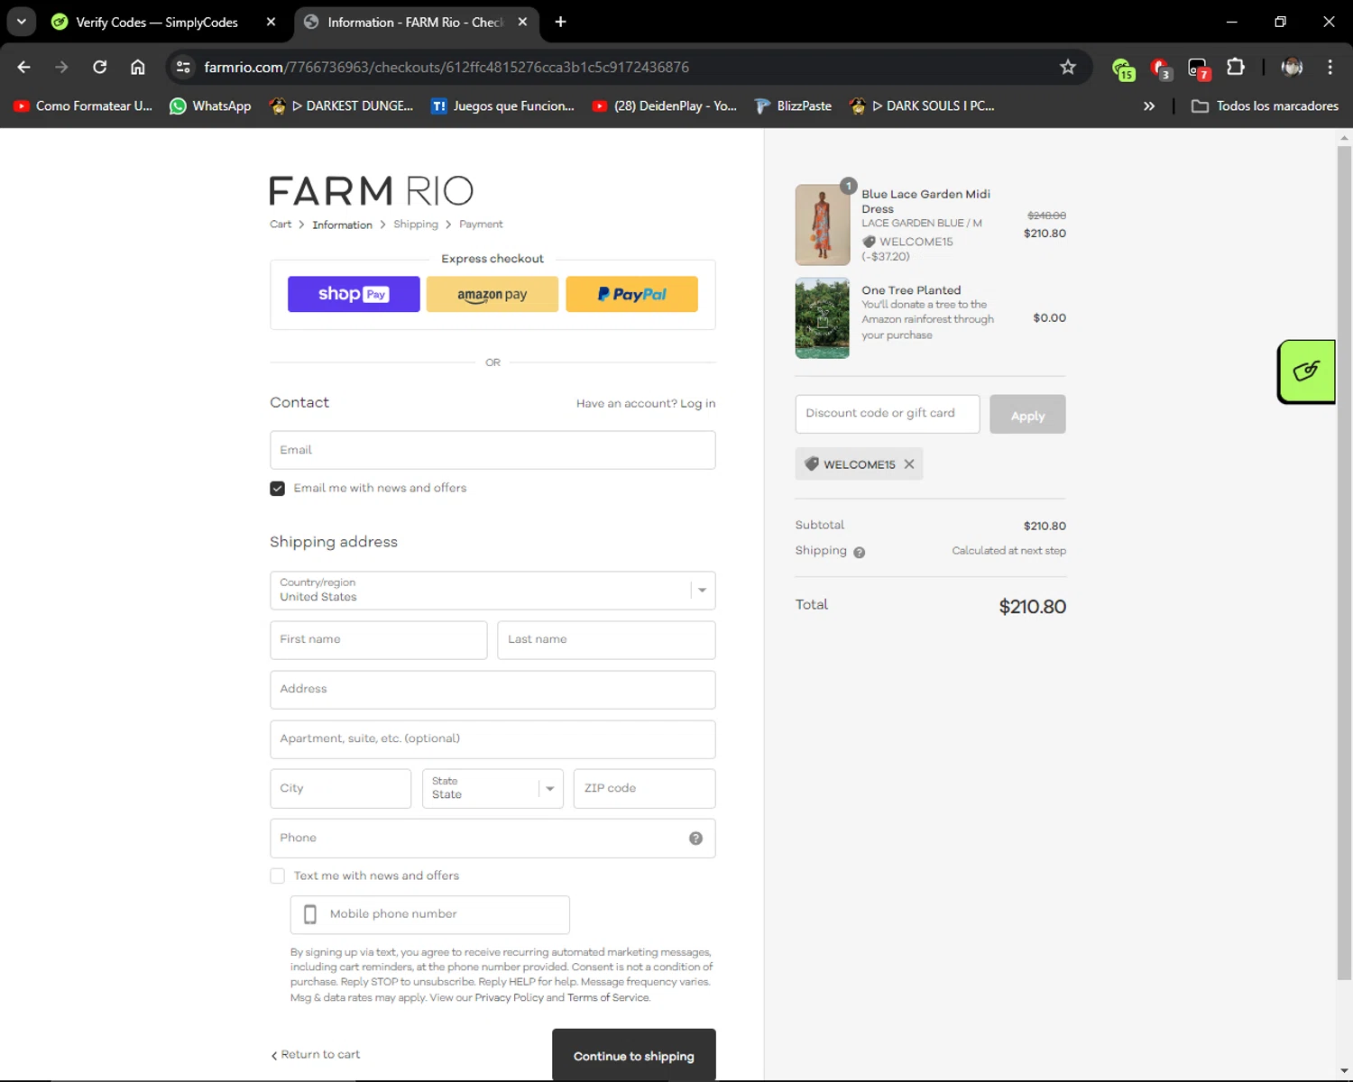The width and height of the screenshot is (1353, 1082).
Task: Open Todos los marcadores folder
Action: 1265,105
